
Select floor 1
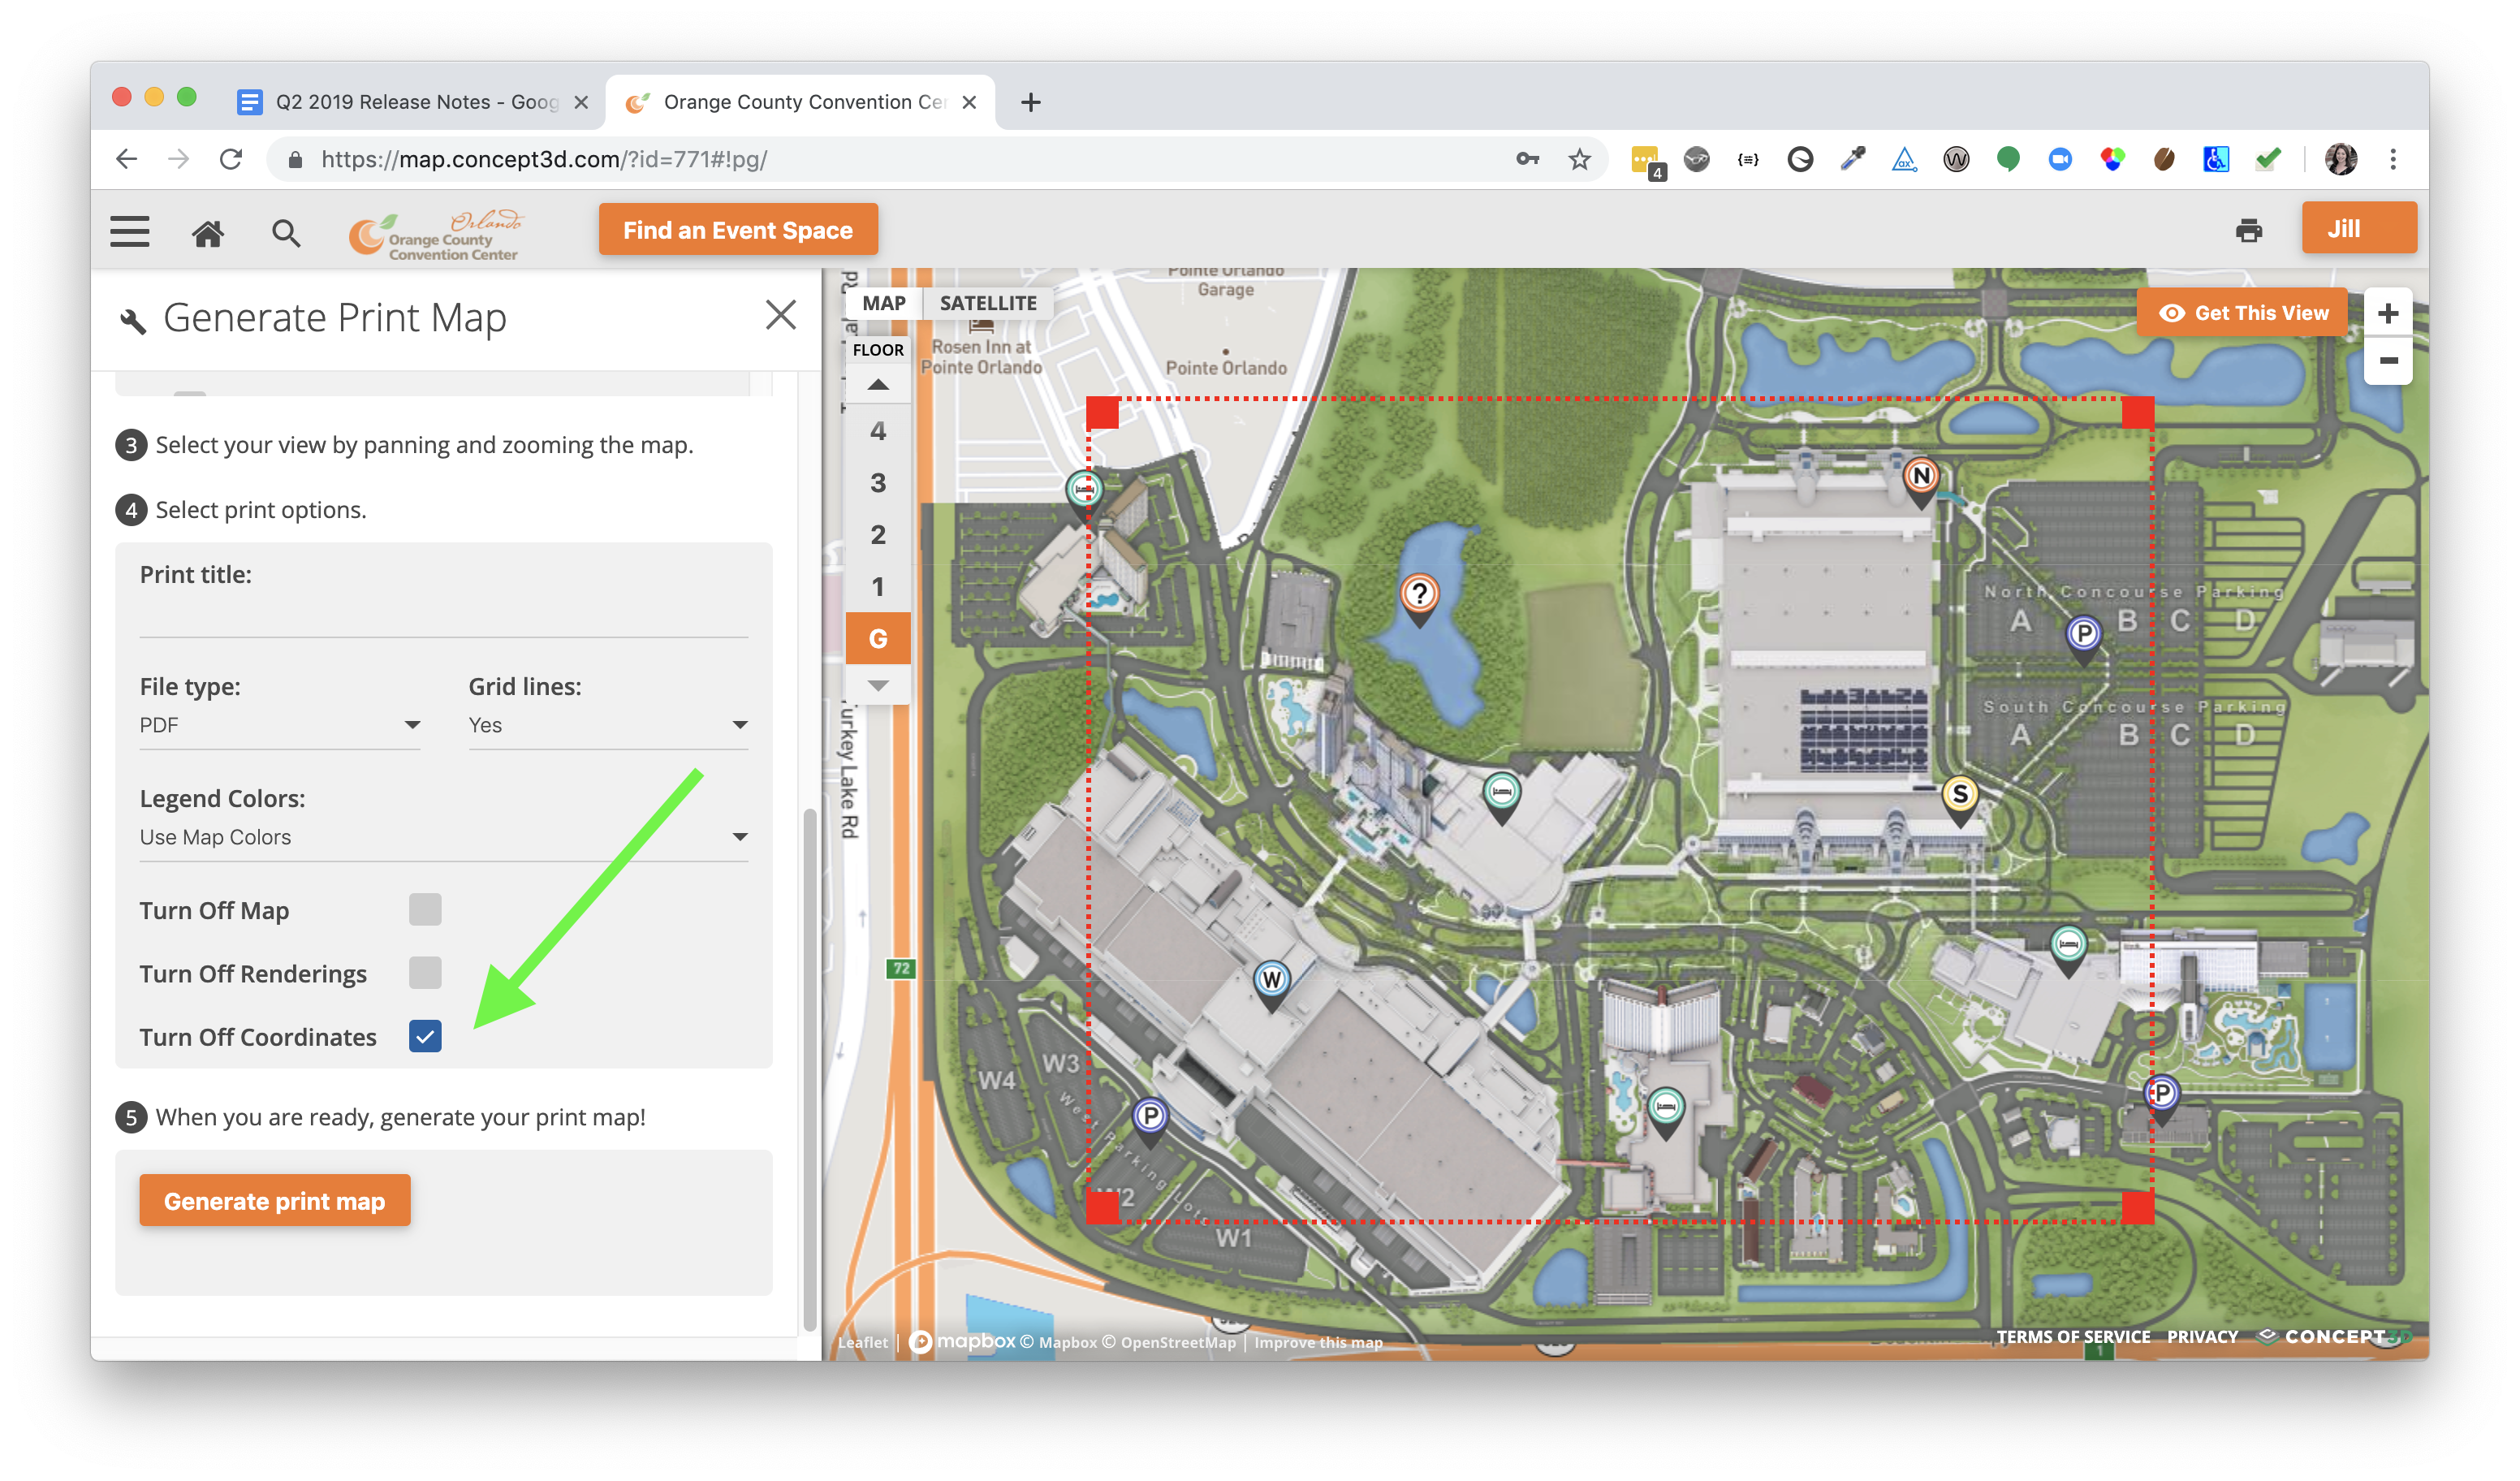(878, 587)
